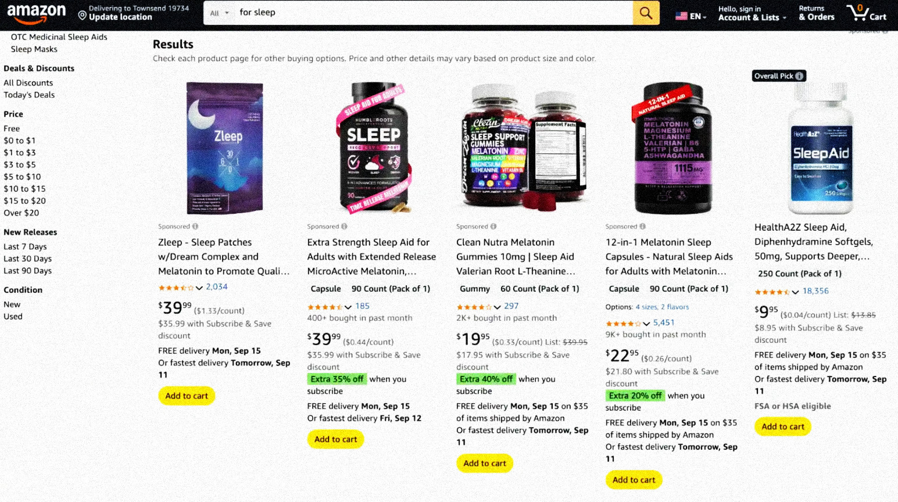This screenshot has height=502, width=898.
Task: Open the shopping cart
Action: click(866, 13)
